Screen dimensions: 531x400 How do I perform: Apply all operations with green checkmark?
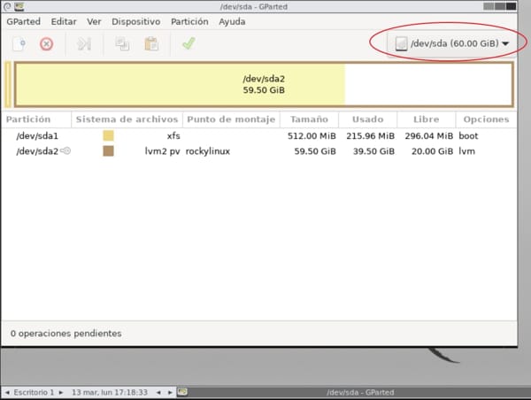[x=189, y=43]
